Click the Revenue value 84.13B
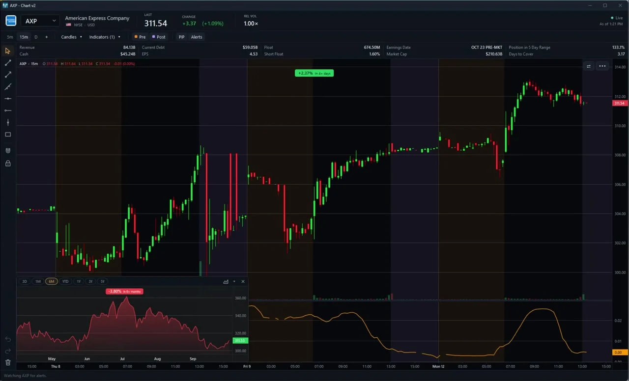Image resolution: width=629 pixels, height=381 pixels. [129, 48]
